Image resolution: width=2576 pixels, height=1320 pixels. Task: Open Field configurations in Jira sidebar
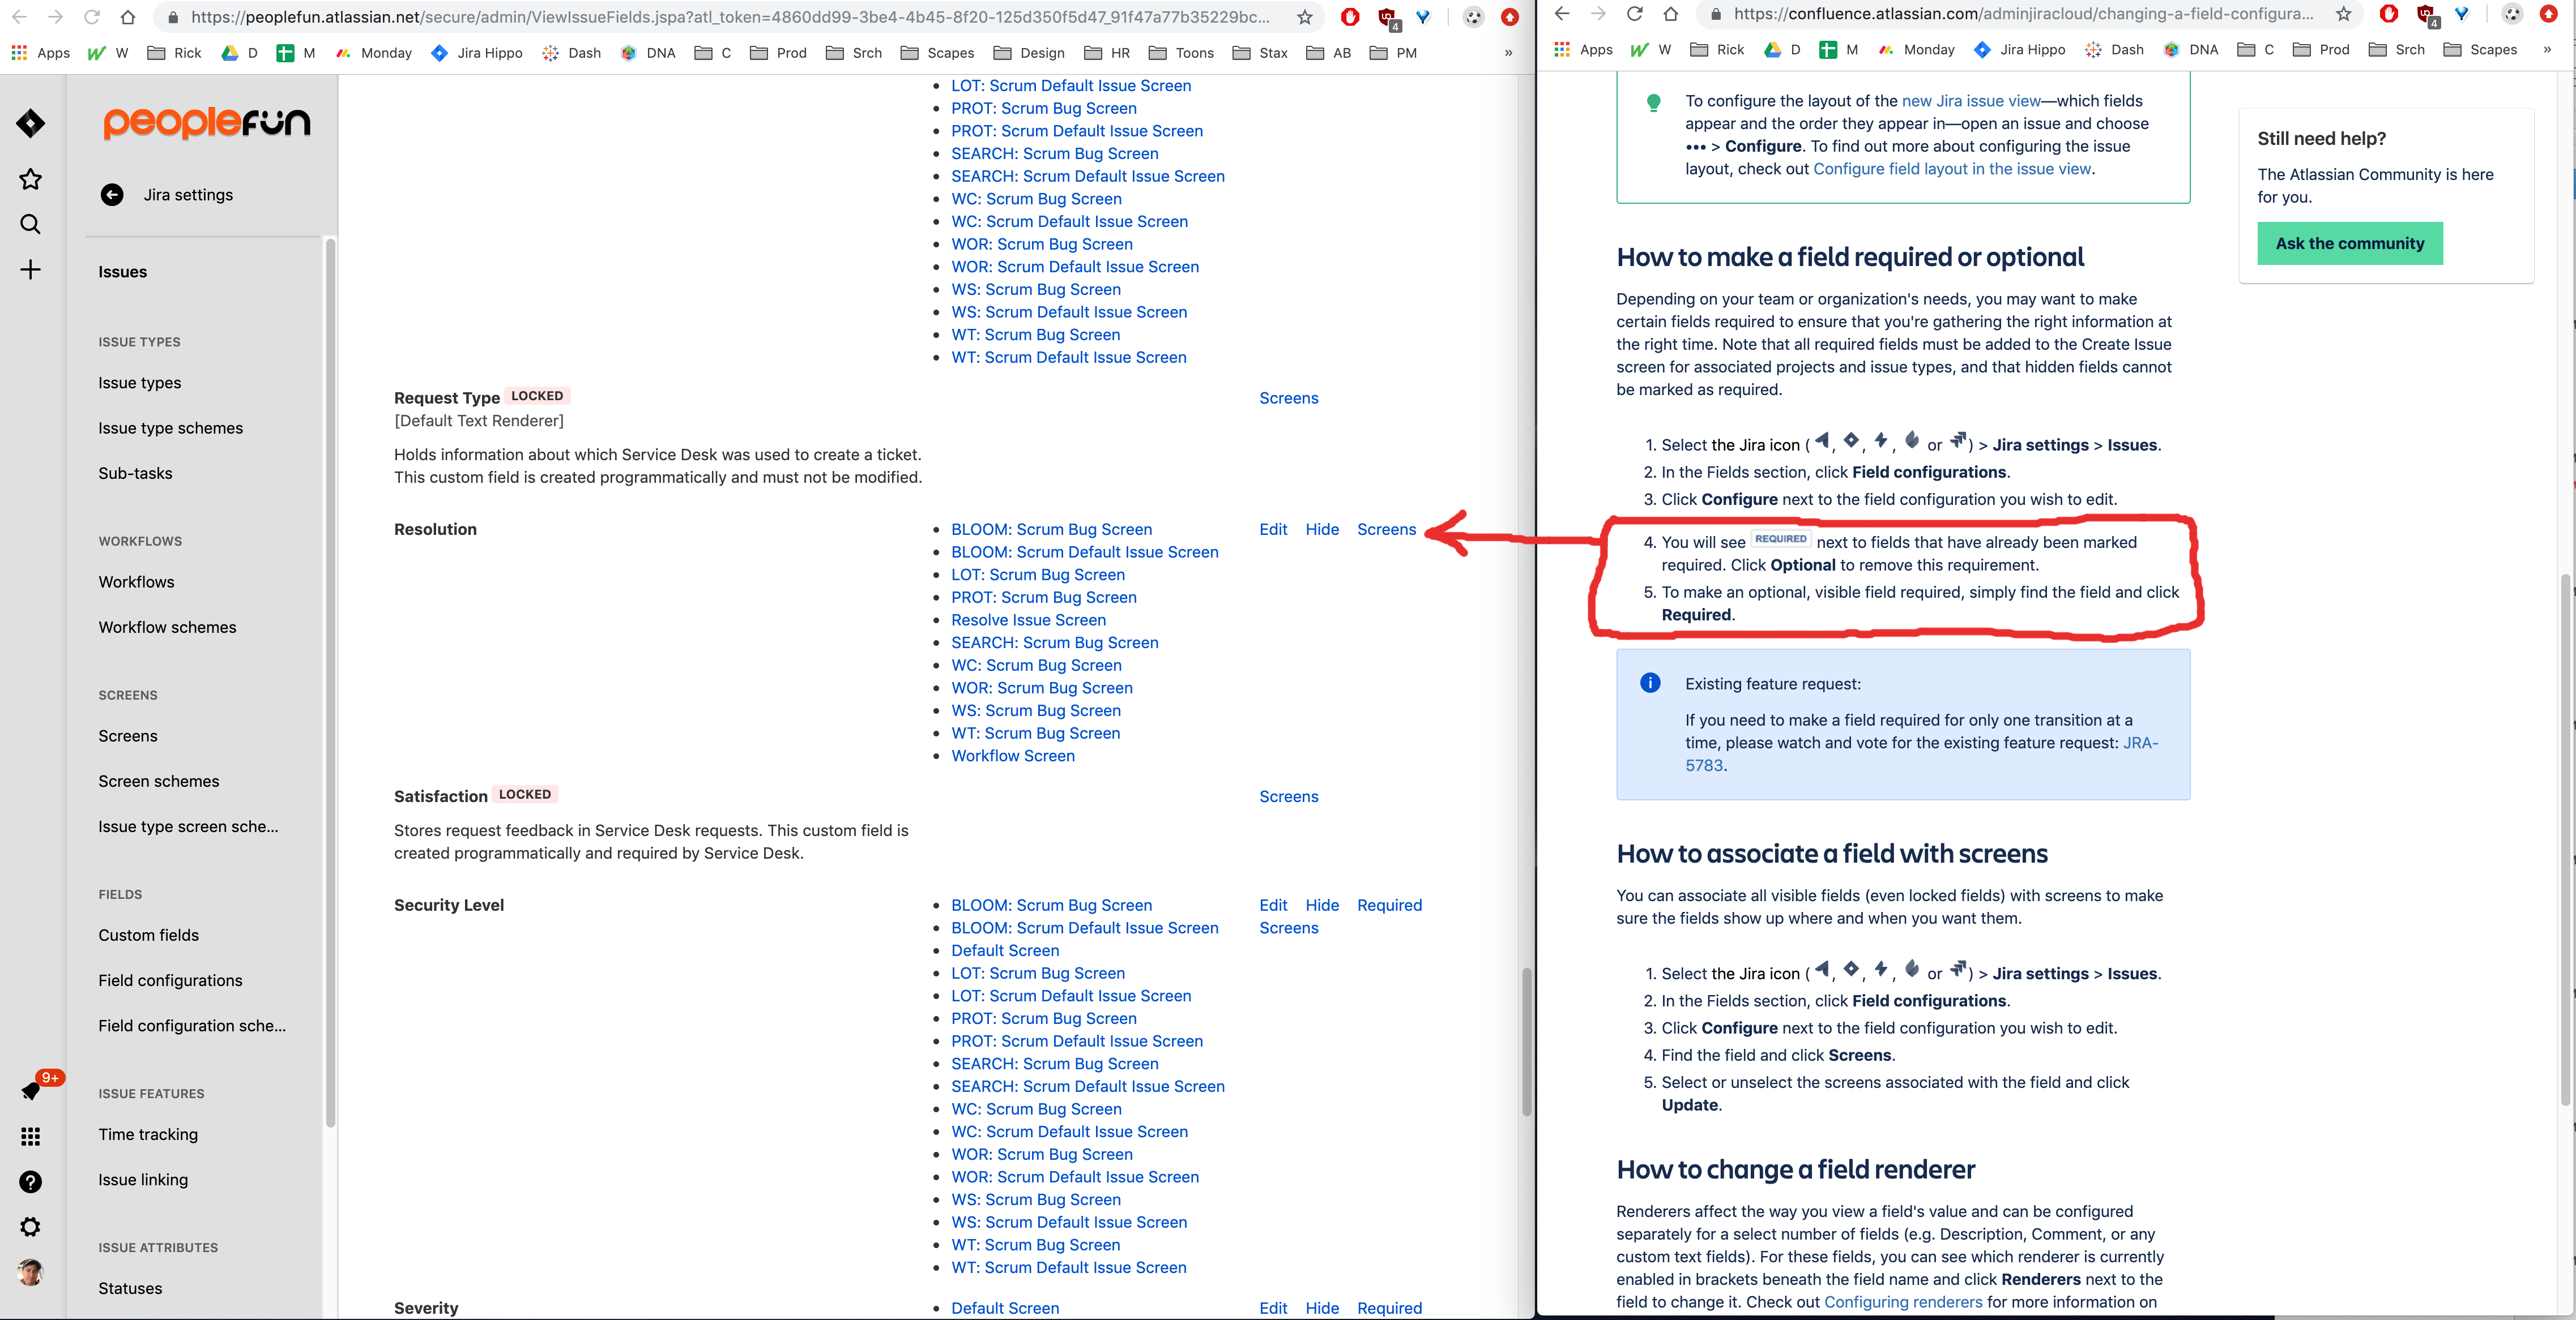tap(170, 980)
